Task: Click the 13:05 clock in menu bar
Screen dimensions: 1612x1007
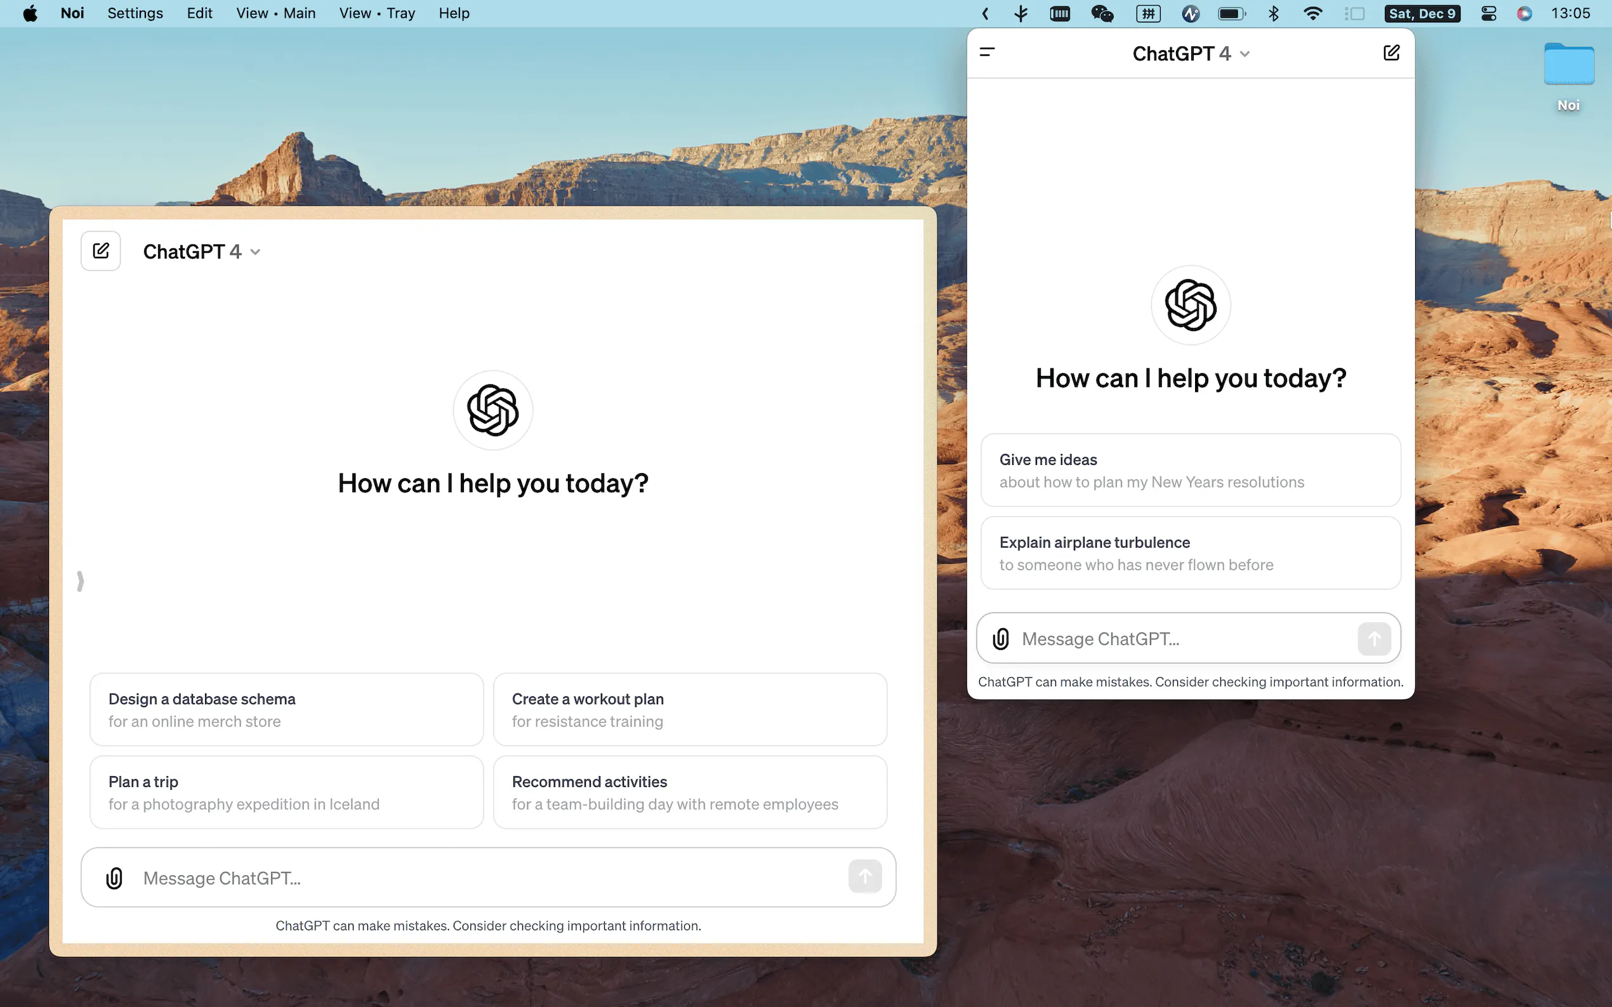Action: pyautogui.click(x=1571, y=13)
